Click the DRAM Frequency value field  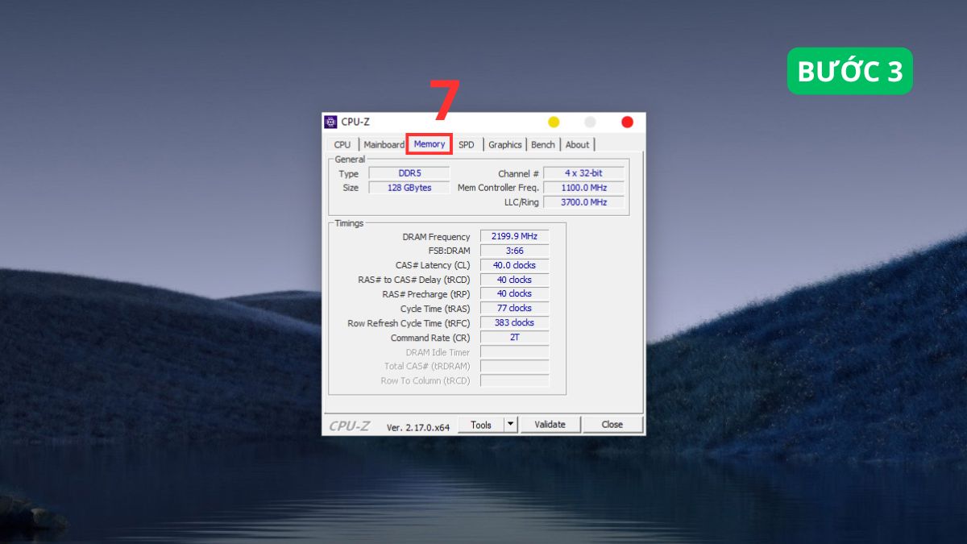click(514, 236)
